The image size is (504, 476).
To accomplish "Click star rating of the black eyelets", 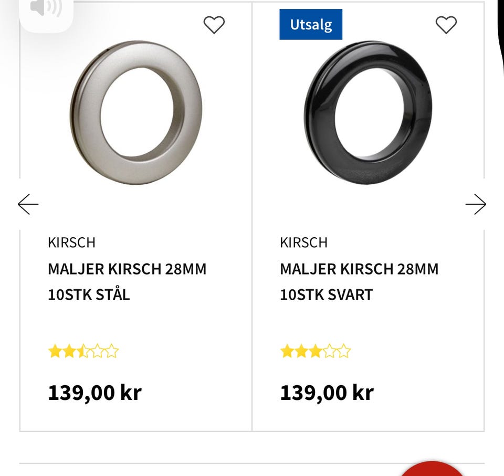I will [316, 351].
